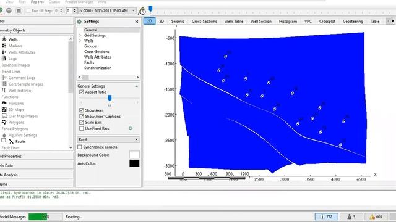Click the black Axis Color swatch
Screen dimensions: 396x222
[x=134, y=163]
